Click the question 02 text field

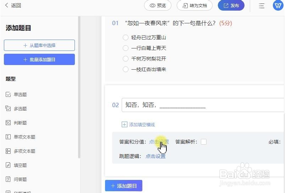(203, 105)
